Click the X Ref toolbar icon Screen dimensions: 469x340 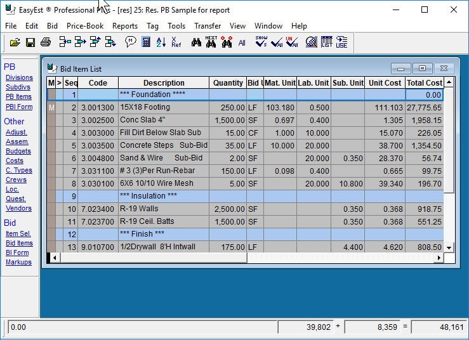click(x=176, y=42)
